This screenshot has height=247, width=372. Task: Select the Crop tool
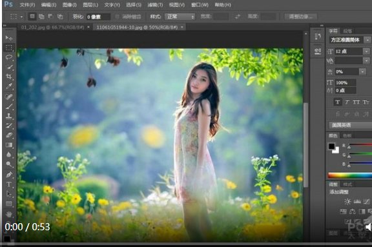tap(9, 77)
